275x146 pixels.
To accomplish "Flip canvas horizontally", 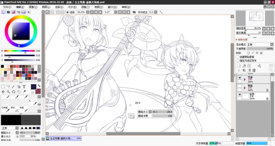I will click(x=134, y=12).
